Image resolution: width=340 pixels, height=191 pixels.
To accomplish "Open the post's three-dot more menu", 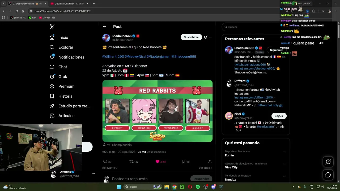I will pos(211,37).
